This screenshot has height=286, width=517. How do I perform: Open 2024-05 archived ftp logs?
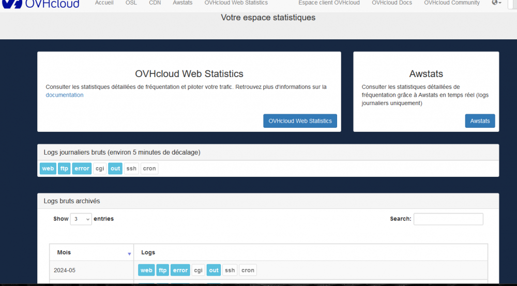point(162,270)
